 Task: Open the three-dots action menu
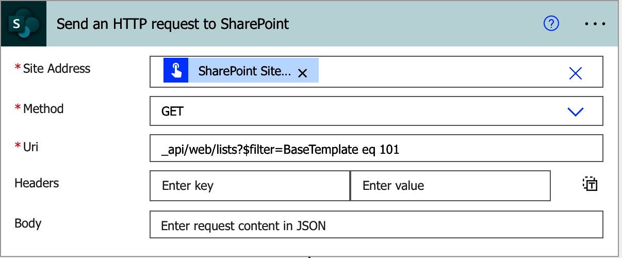594,24
